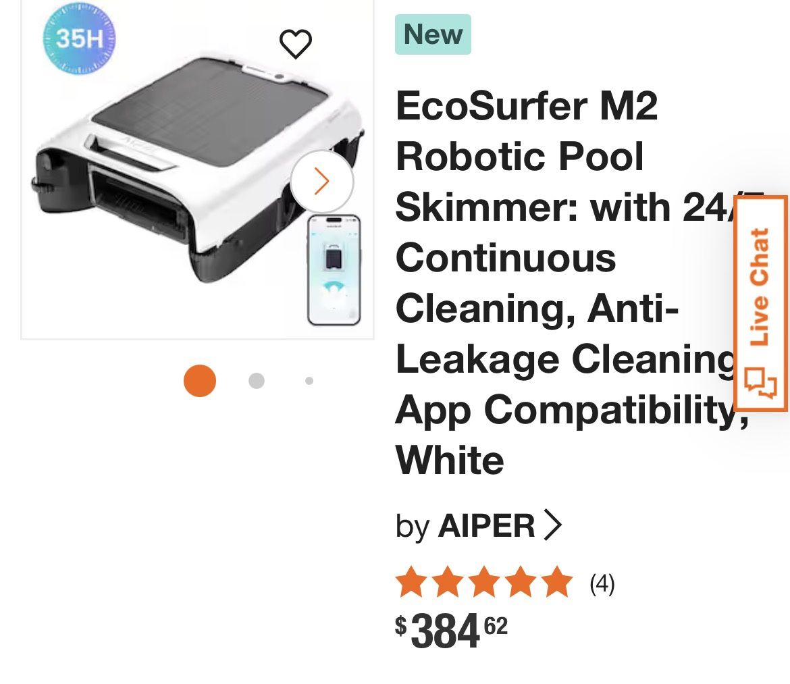Click the Live Chat speech bubble icon

[760, 382]
